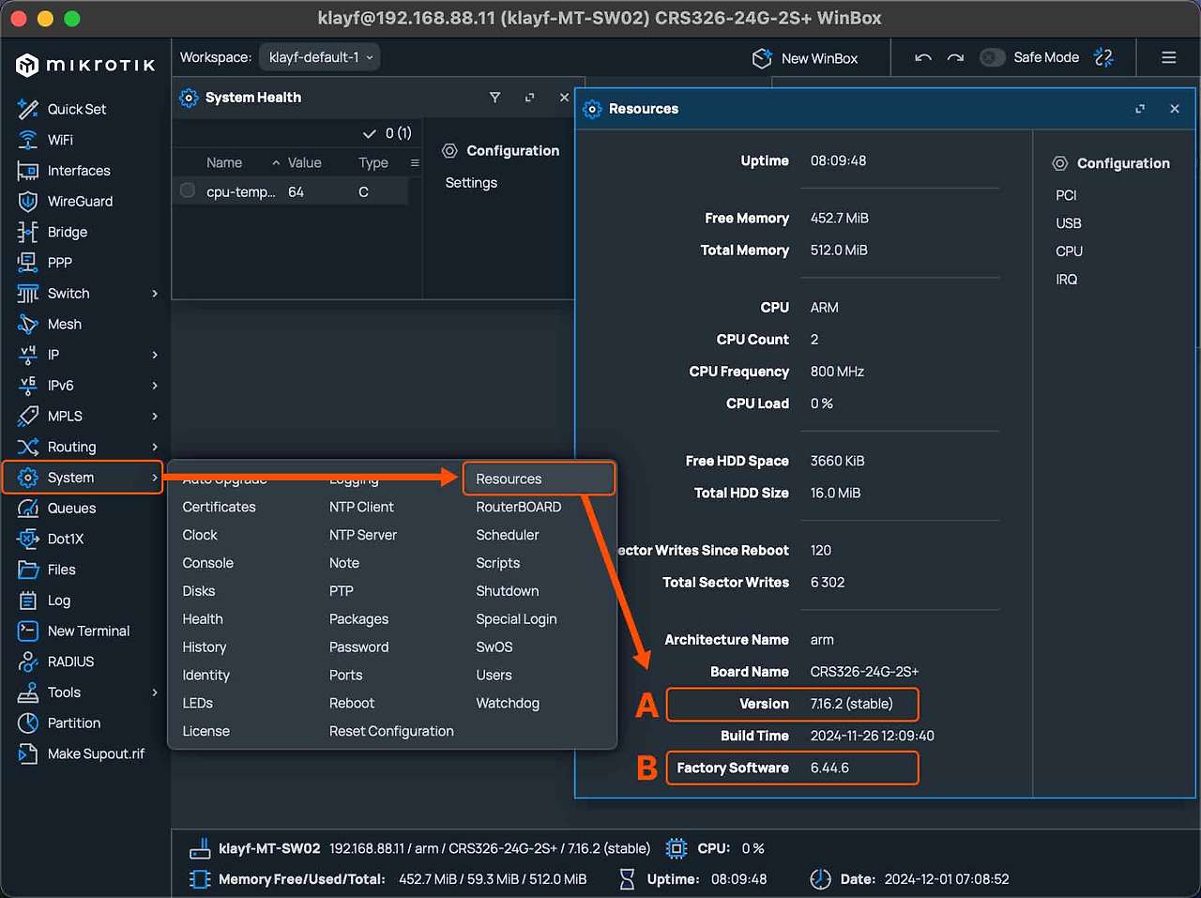The image size is (1201, 898).
Task: Open the Workspace klayf-default-1 dropdown
Action: tap(320, 57)
